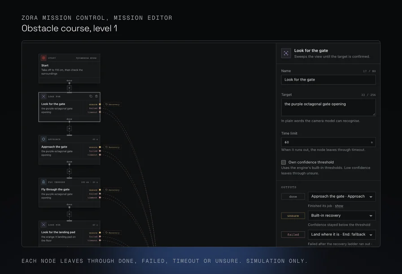Click the done output tag in Outputs
402x274 pixels.
293,197
